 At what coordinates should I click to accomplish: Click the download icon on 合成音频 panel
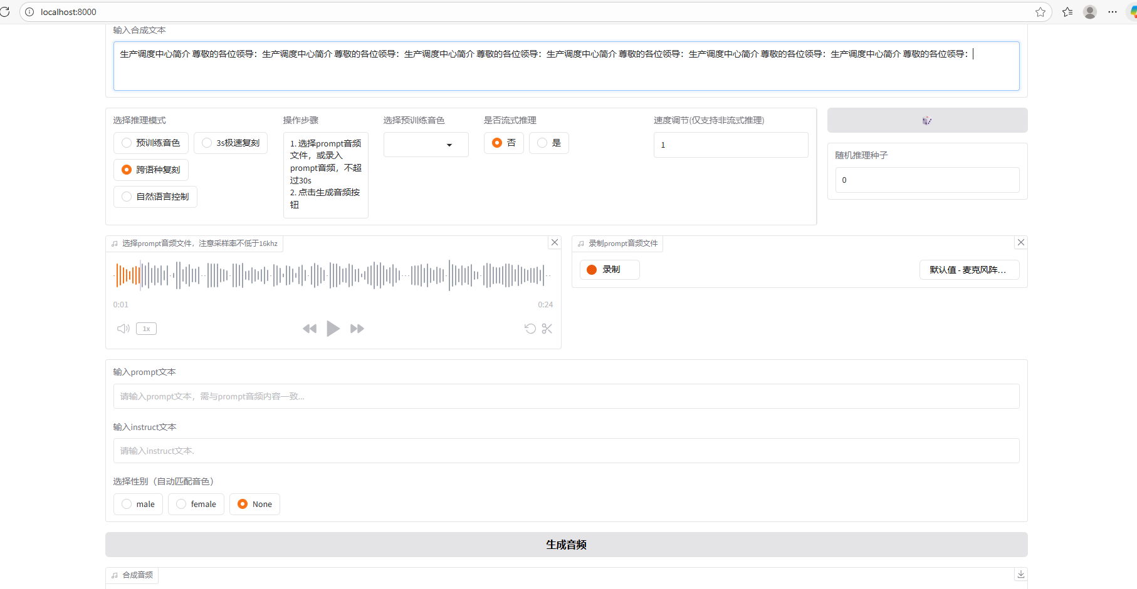coord(1020,574)
